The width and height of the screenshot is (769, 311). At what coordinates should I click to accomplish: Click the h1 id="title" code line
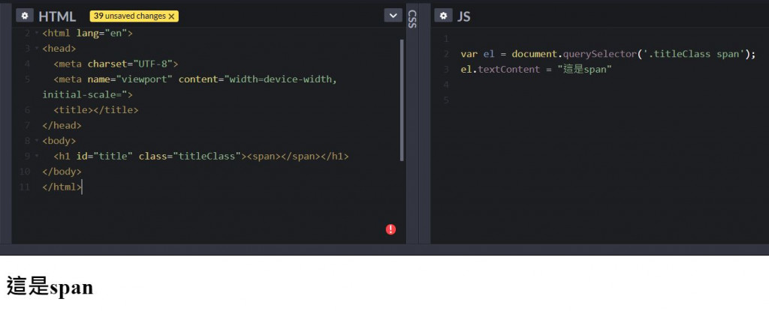click(201, 156)
